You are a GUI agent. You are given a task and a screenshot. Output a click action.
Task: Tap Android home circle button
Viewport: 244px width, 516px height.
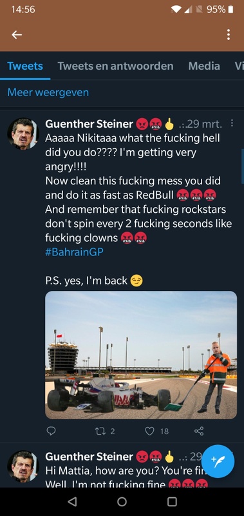point(122,501)
